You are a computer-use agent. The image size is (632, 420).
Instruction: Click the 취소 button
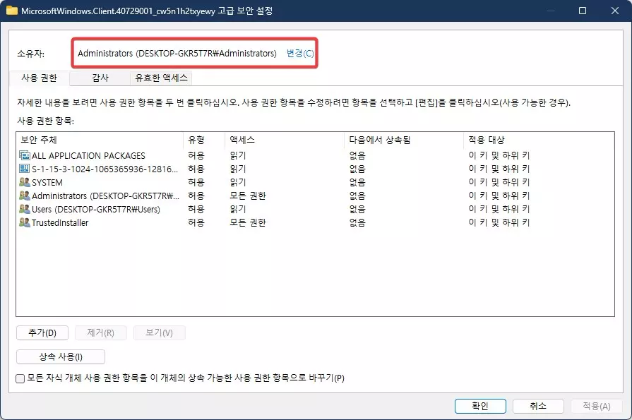pos(538,406)
